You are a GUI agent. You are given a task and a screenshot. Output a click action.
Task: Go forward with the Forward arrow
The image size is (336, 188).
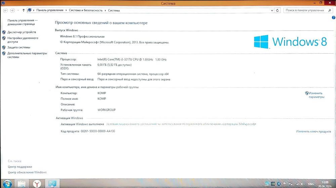tap(12, 10)
